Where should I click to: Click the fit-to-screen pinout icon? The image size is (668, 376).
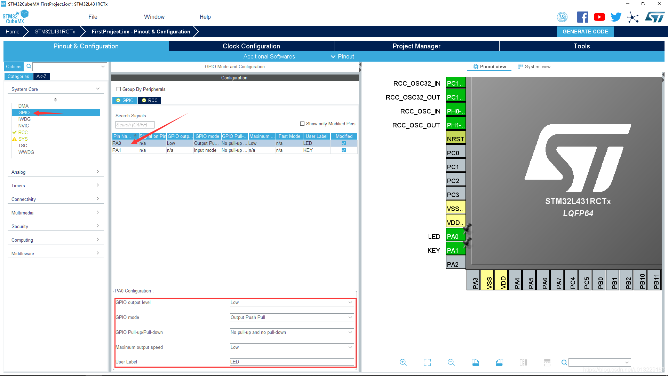[427, 362]
